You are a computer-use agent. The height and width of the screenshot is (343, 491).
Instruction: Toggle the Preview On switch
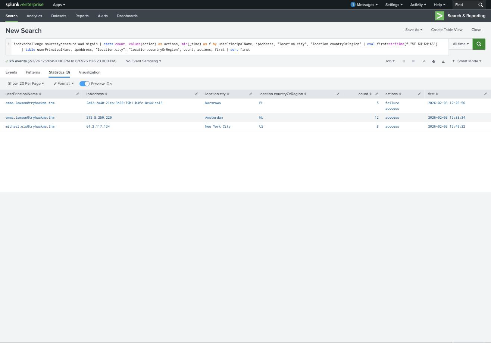point(84,84)
